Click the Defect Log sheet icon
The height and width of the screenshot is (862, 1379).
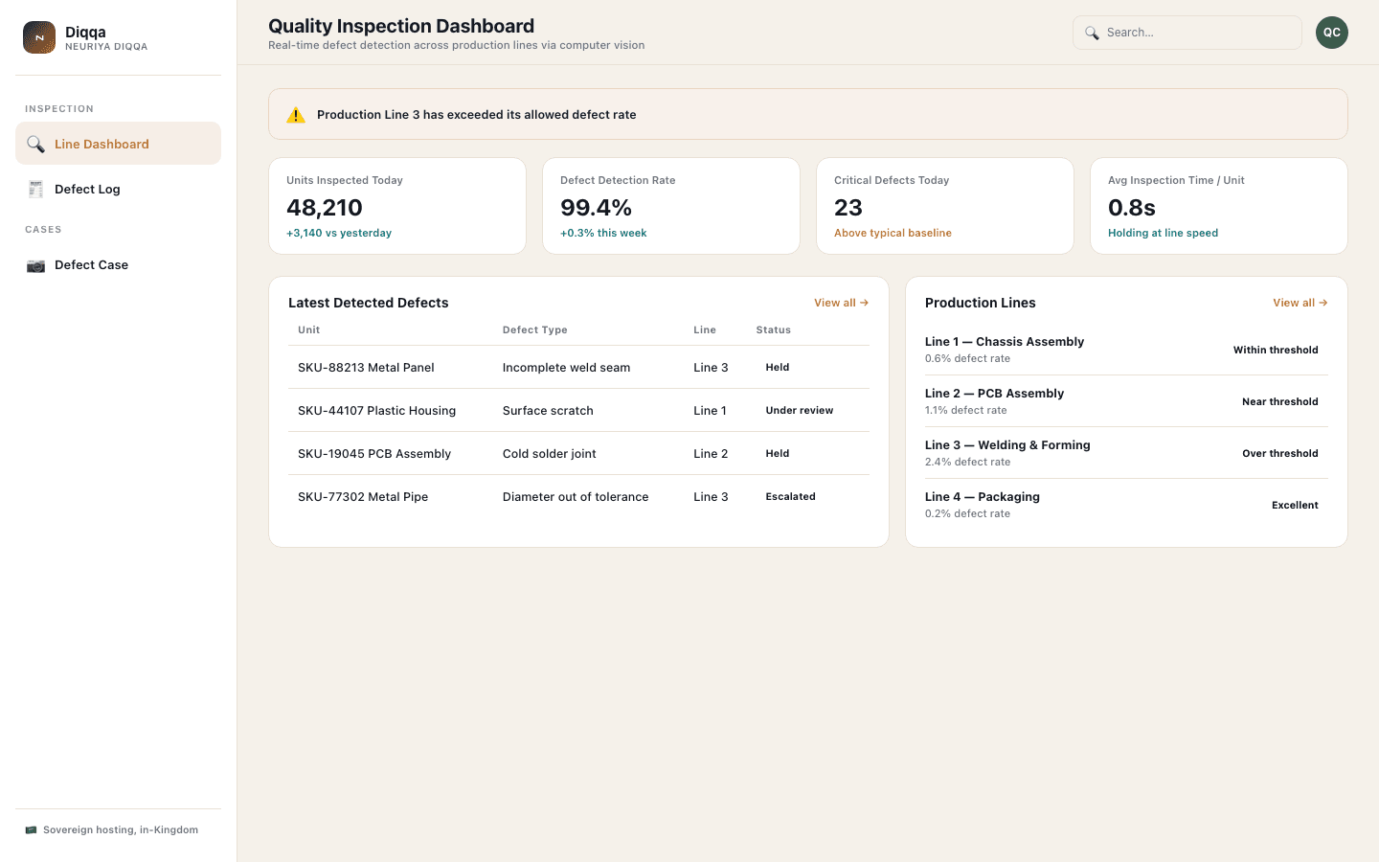(x=35, y=189)
